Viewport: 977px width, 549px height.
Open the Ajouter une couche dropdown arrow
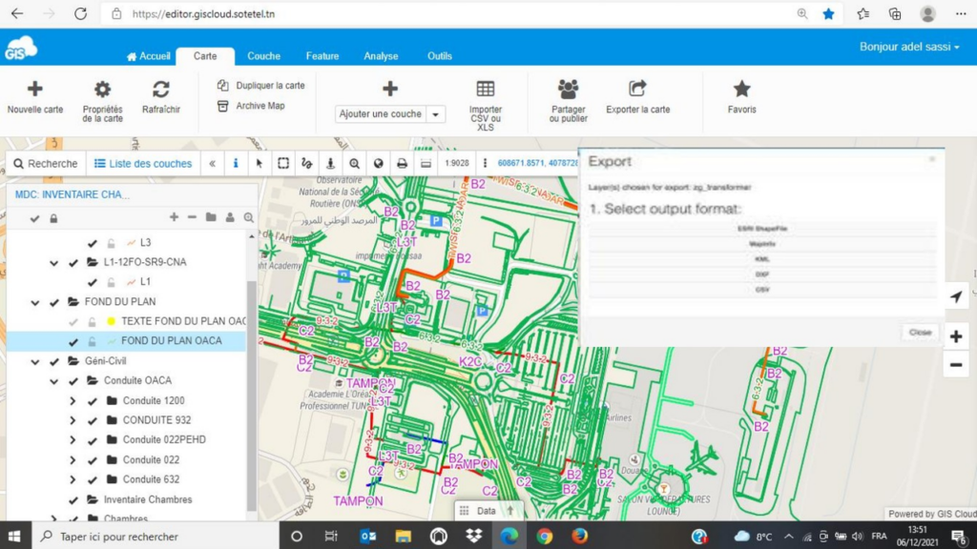click(435, 112)
